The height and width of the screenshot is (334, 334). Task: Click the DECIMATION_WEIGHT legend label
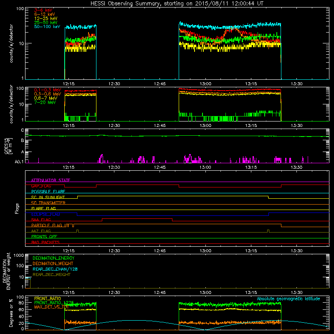click(53, 263)
